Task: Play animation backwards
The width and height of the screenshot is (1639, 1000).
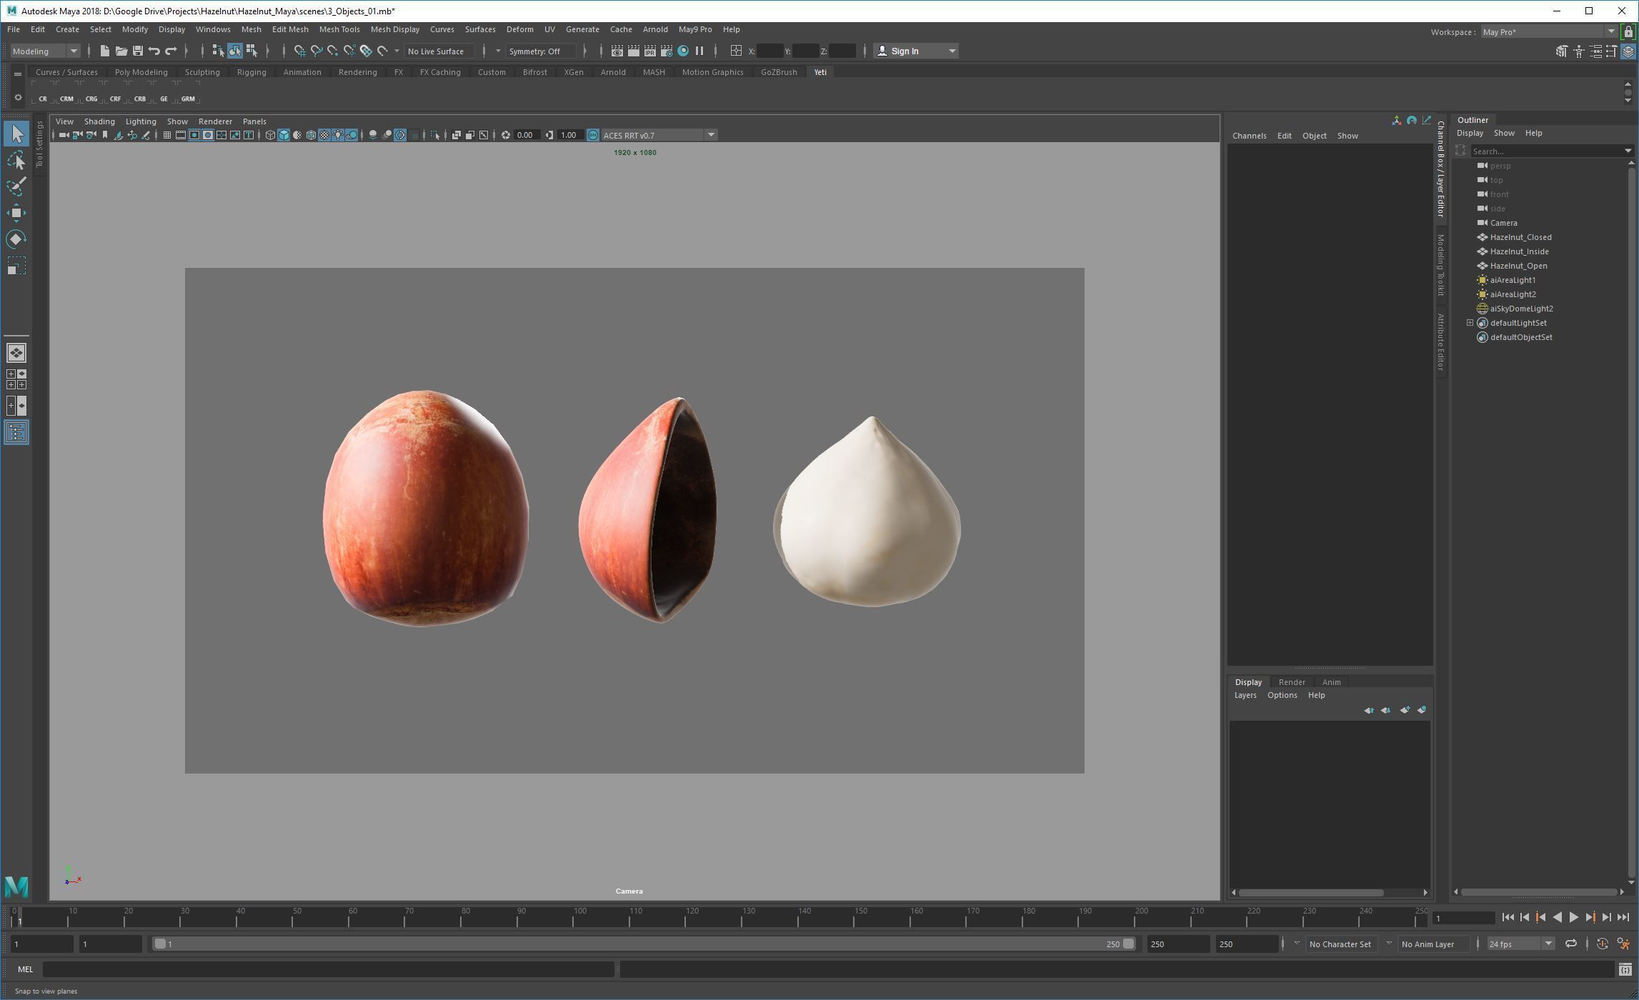Action: coord(1557,918)
